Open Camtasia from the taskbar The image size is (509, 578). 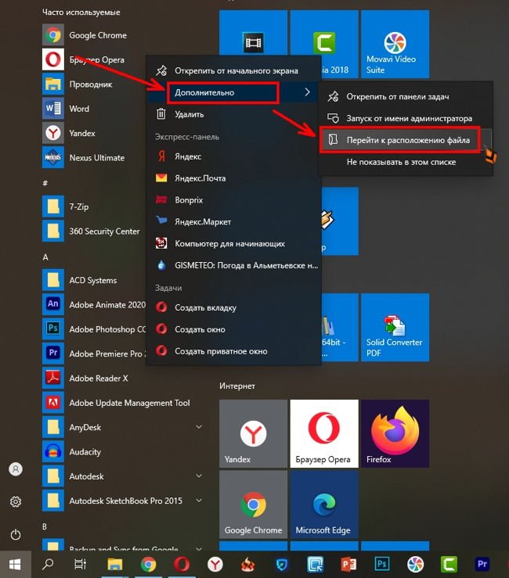tap(449, 564)
